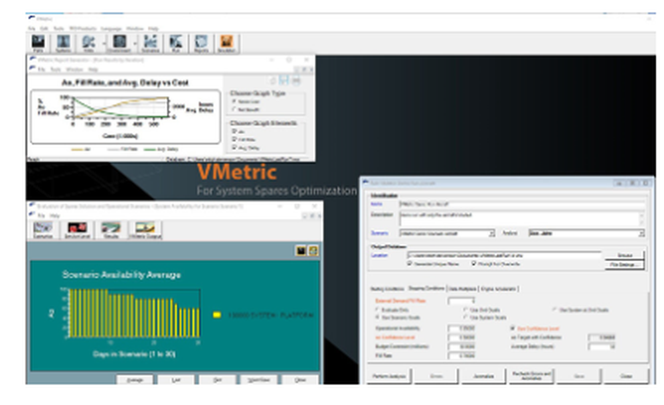Viewport: 664px width, 405px height.
Task: Switch to Data Multipliers tab
Action: pyautogui.click(x=462, y=289)
